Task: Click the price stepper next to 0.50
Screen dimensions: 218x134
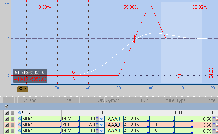Action: (x=214, y=119)
